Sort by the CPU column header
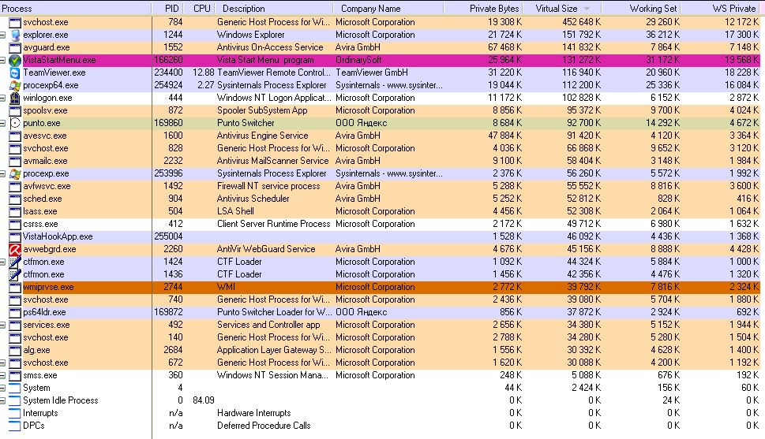Image resolution: width=765 pixels, height=439 pixels. click(202, 8)
